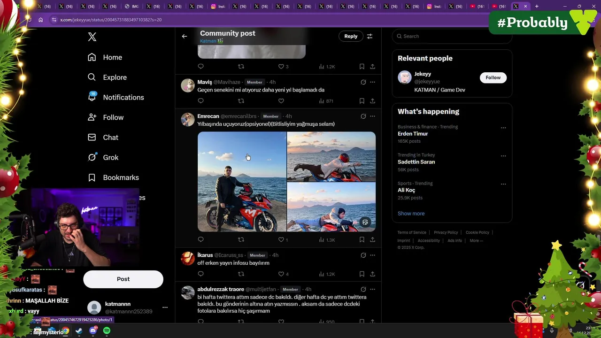The height and width of the screenshot is (338, 601).
Task: Click the Post button in sidebar
Action: coord(123,279)
